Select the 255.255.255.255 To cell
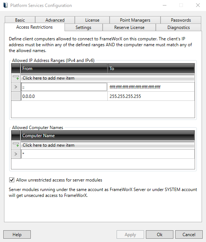This screenshot has height=242, width=206. coord(151,96)
